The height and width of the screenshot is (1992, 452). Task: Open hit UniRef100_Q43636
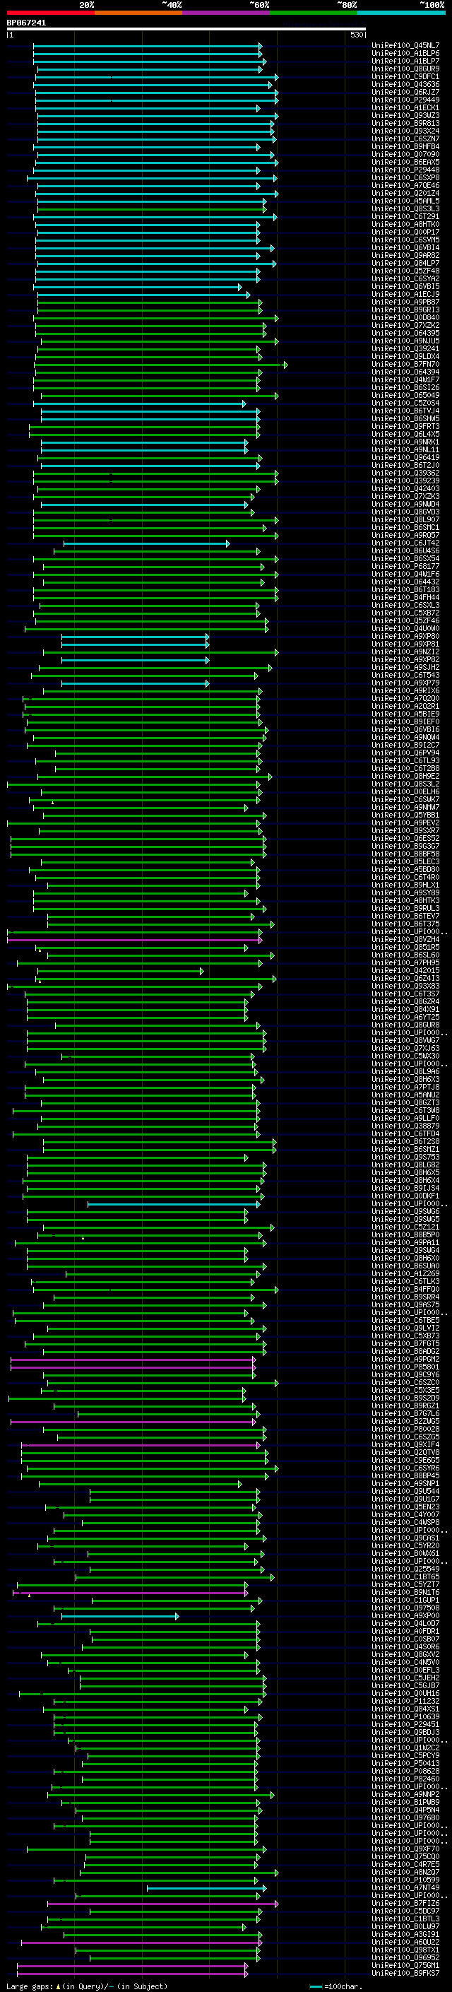pyautogui.click(x=405, y=84)
